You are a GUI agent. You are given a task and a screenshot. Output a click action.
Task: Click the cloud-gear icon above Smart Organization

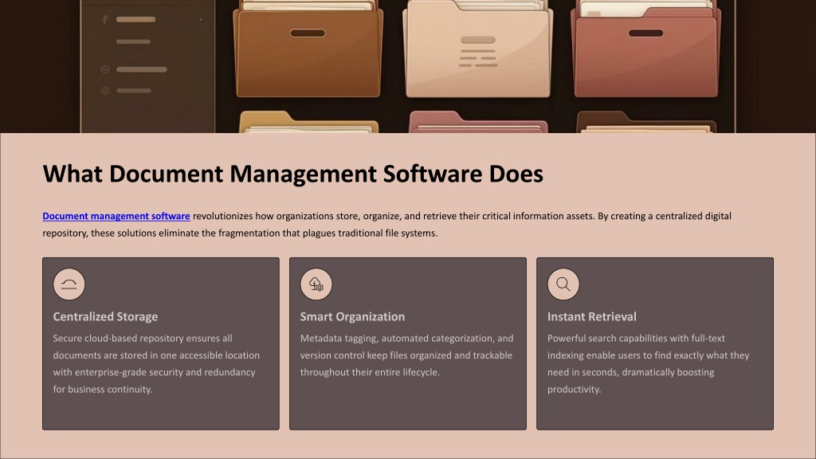(x=316, y=284)
